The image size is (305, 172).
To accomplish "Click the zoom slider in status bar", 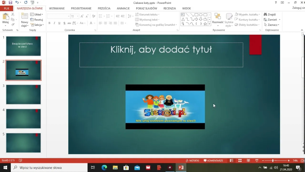I will (273, 161).
